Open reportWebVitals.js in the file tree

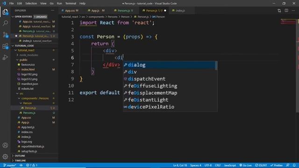(34, 147)
